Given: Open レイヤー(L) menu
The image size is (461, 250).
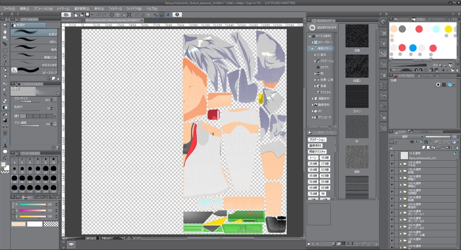Looking at the screenshot, I should pyautogui.click(x=63, y=8).
